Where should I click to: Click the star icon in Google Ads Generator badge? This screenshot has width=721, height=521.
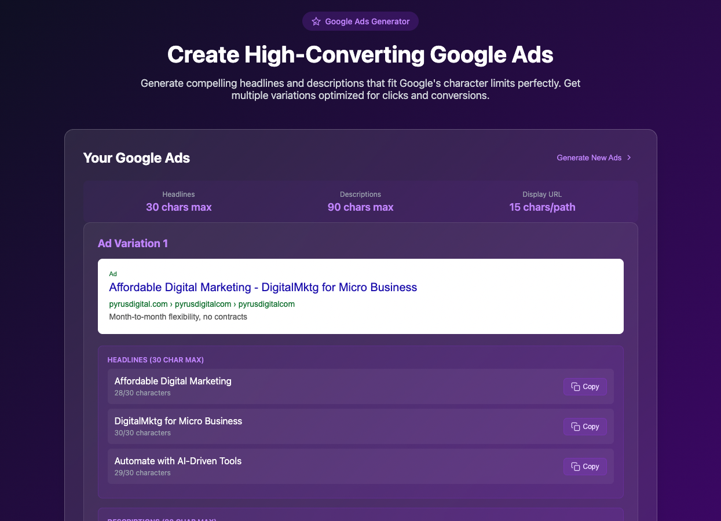316,21
